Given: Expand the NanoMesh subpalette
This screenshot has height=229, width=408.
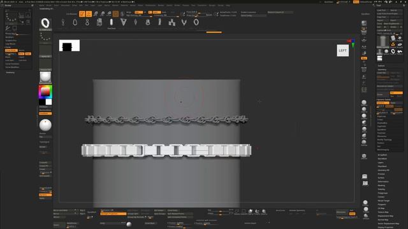Looking at the screenshot, I should (x=382, y=158).
